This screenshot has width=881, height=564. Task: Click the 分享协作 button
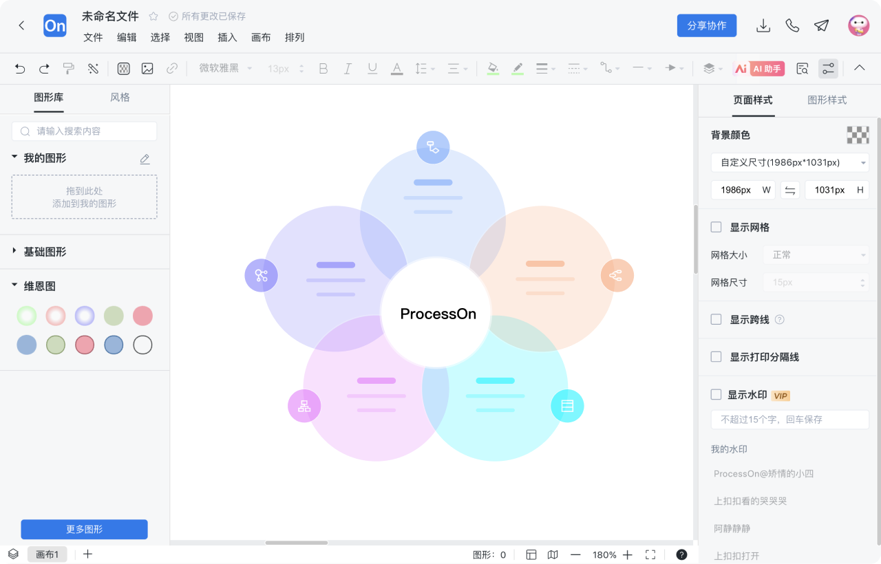[x=707, y=25]
